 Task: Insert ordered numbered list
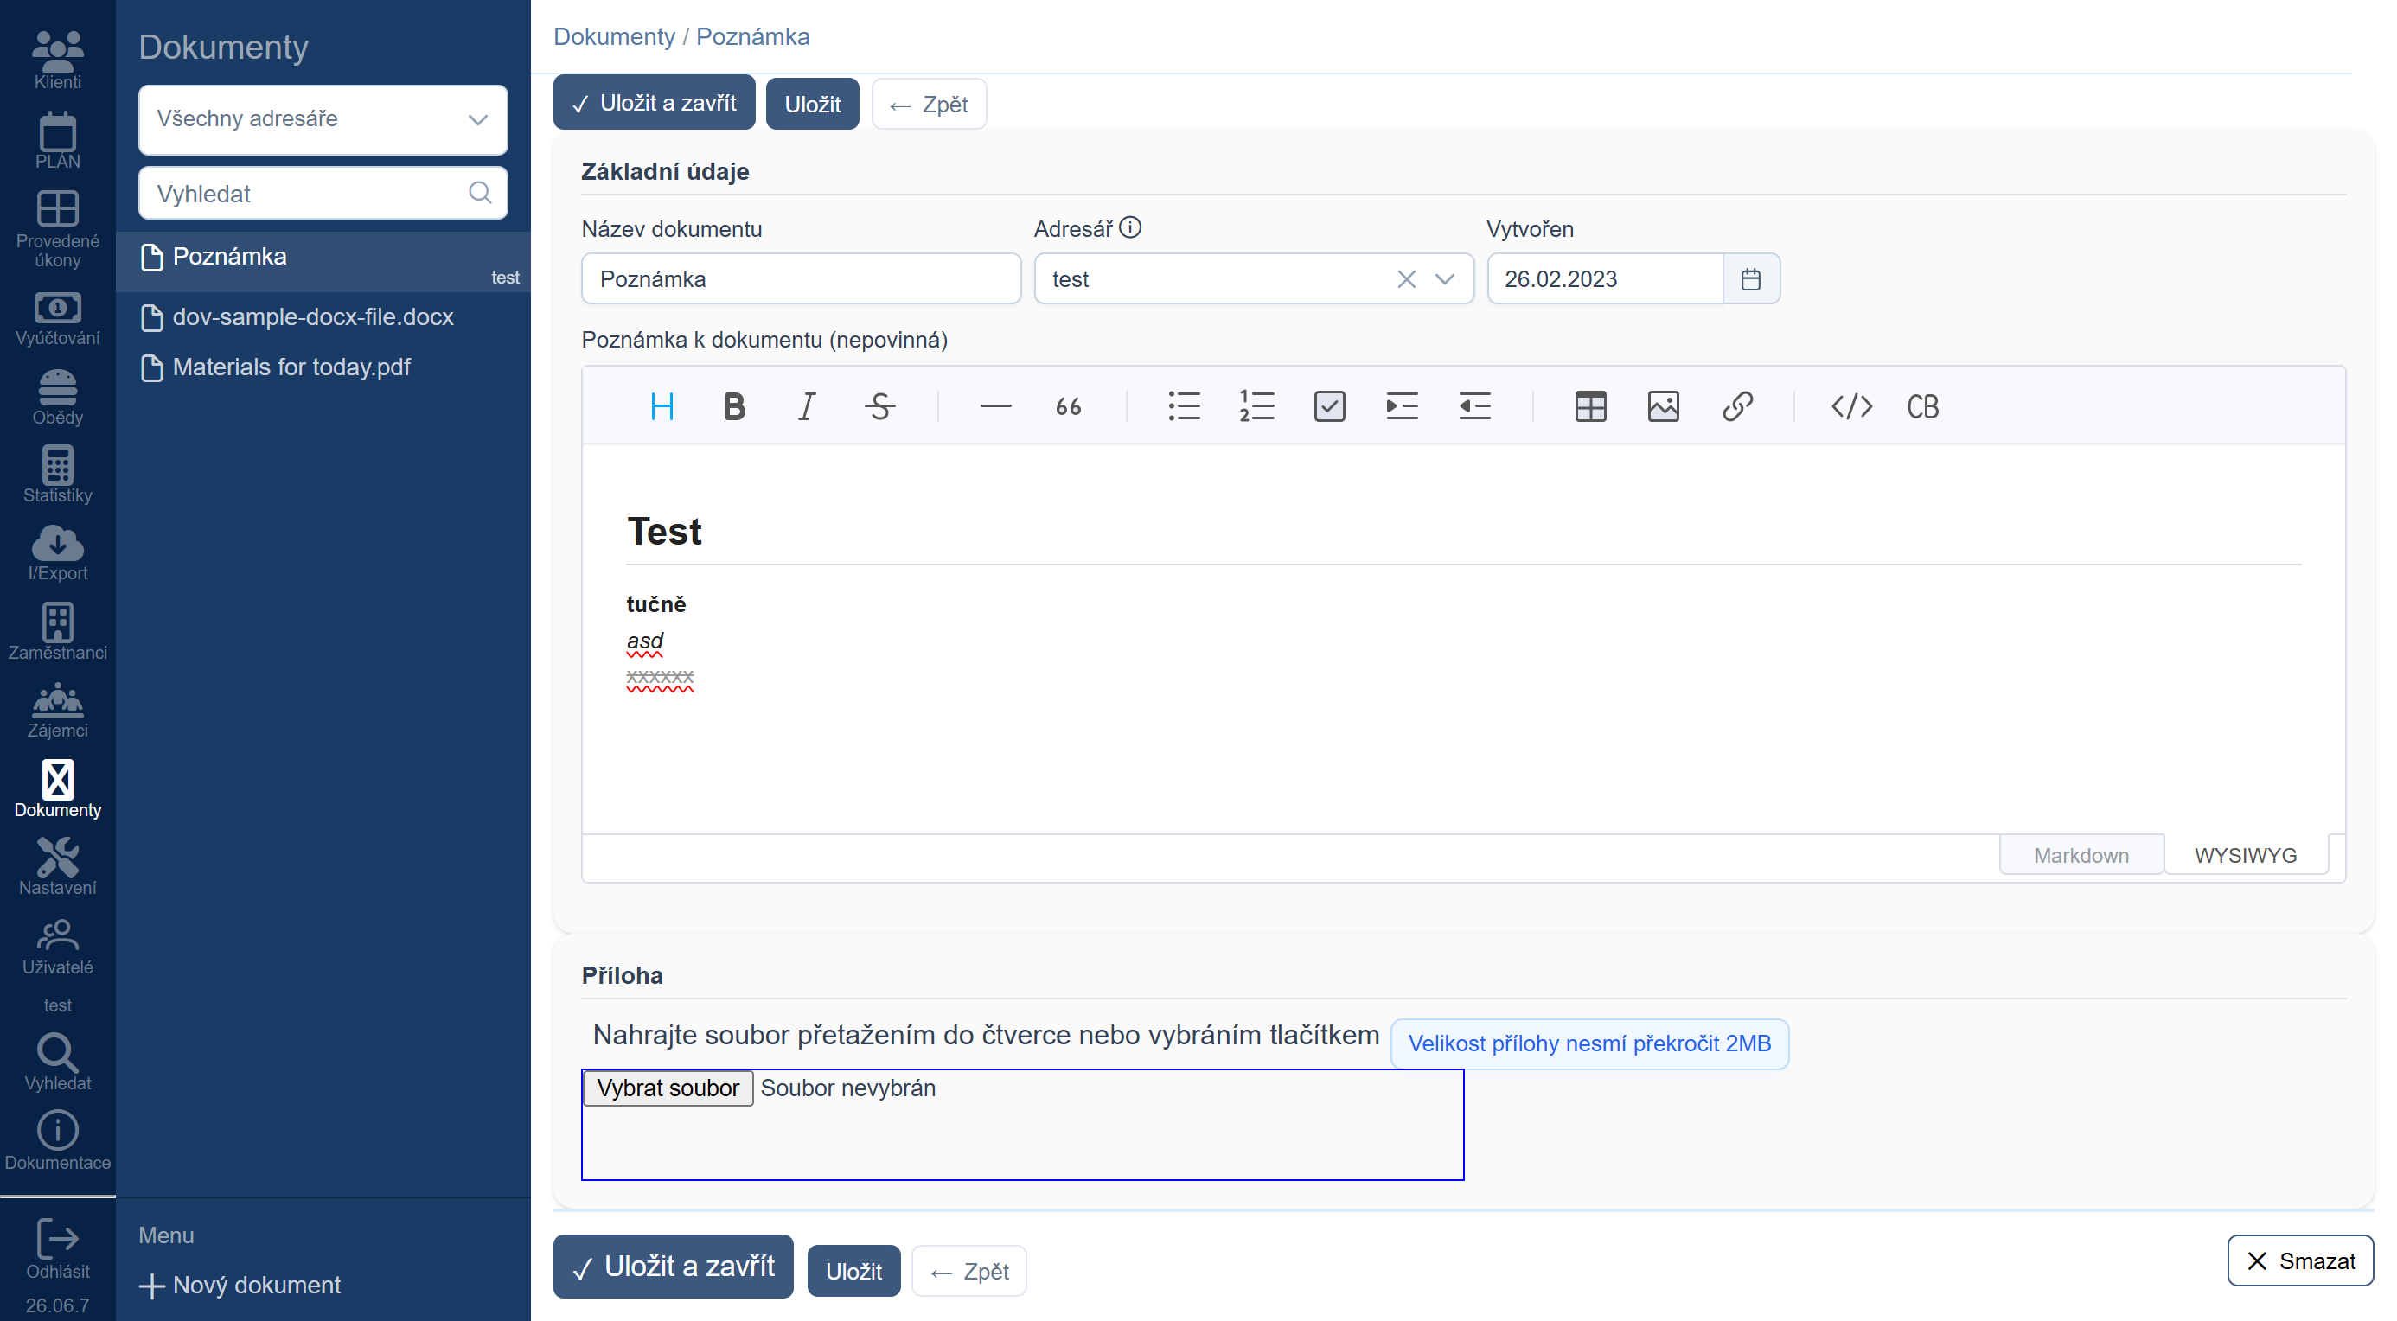pyautogui.click(x=1257, y=406)
